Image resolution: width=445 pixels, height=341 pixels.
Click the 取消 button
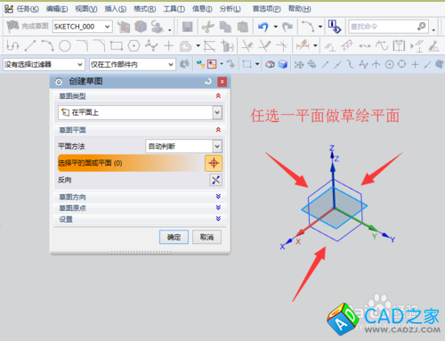click(206, 237)
